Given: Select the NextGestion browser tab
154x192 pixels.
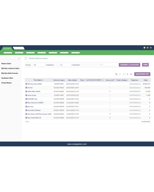Looking at the screenshot, I should (x=7, y=48).
